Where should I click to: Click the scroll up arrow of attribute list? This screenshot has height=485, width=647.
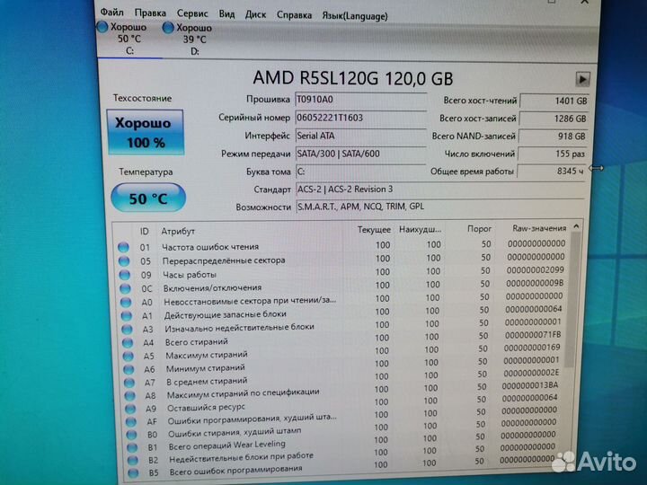(x=576, y=226)
